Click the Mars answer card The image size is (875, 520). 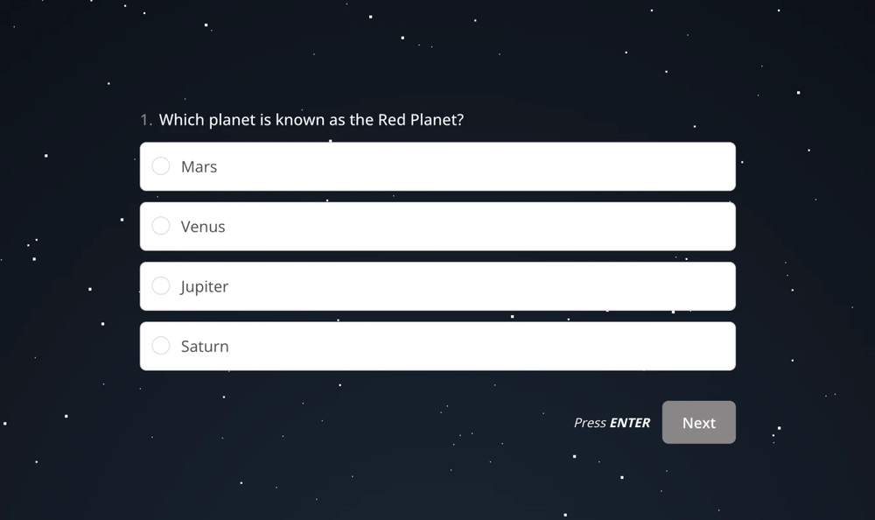coord(437,165)
